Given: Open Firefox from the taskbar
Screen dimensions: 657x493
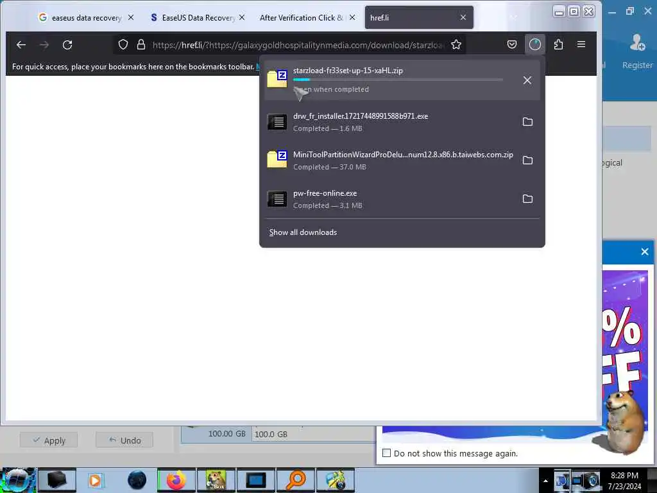Looking at the screenshot, I should tap(176, 480).
